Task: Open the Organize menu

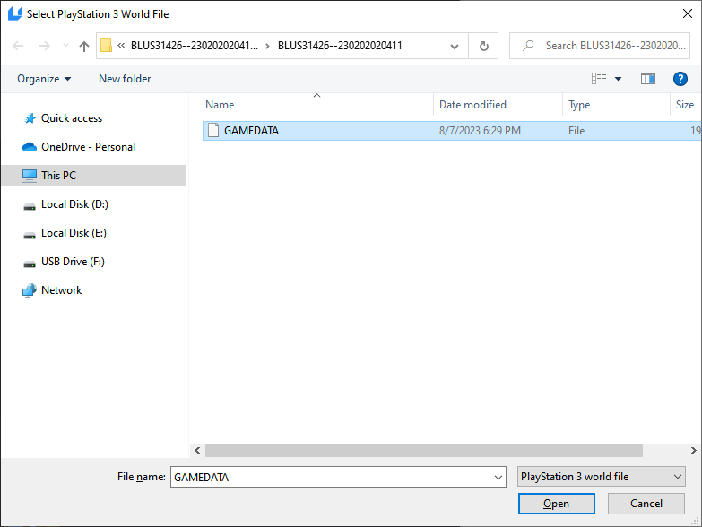Action: click(x=44, y=79)
